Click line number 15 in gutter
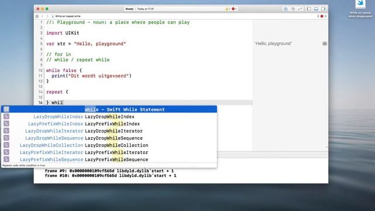 click(x=40, y=97)
